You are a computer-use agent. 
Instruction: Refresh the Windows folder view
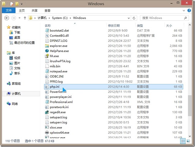point(134,18)
